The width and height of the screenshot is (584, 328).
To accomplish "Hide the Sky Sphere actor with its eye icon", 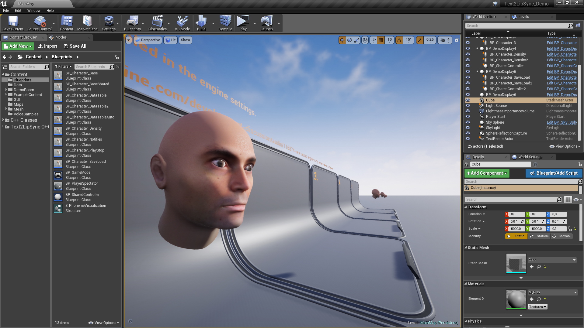I will tap(468, 122).
